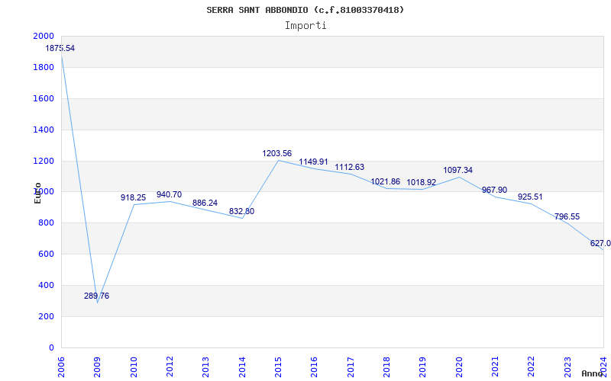Select the 1112.63 data label

(350, 167)
